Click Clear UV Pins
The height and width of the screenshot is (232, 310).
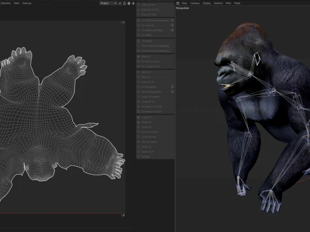[x=155, y=15]
